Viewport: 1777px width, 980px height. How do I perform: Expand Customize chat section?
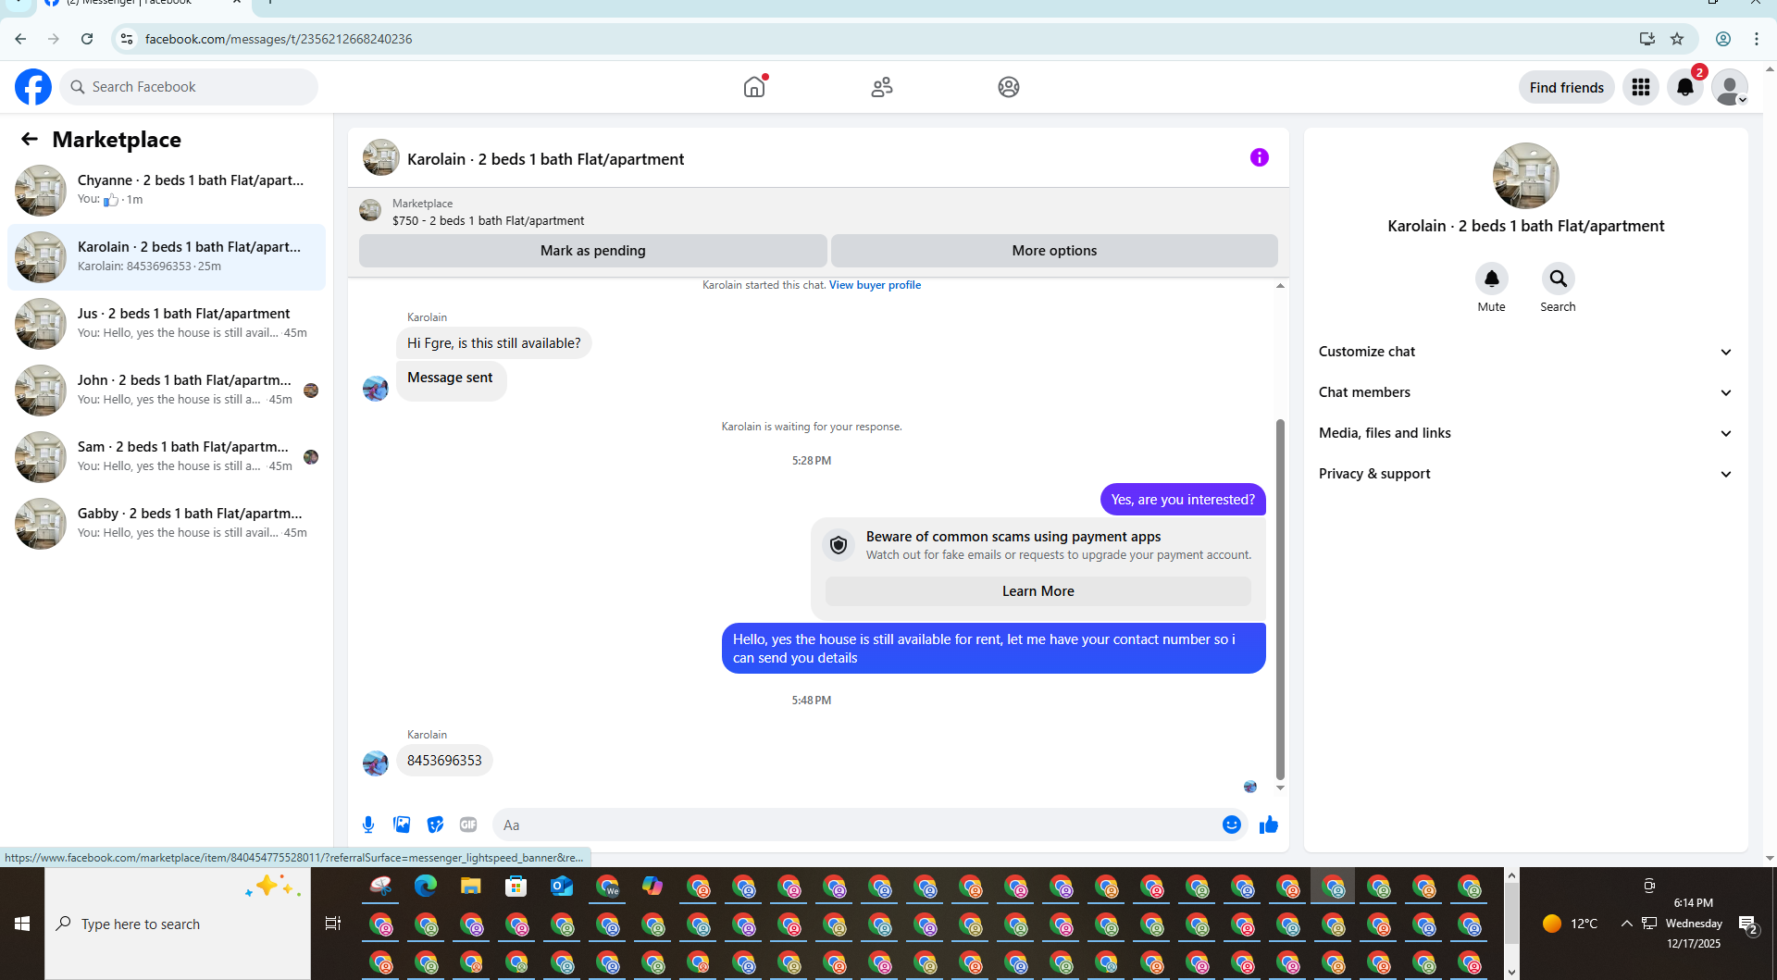click(1525, 352)
